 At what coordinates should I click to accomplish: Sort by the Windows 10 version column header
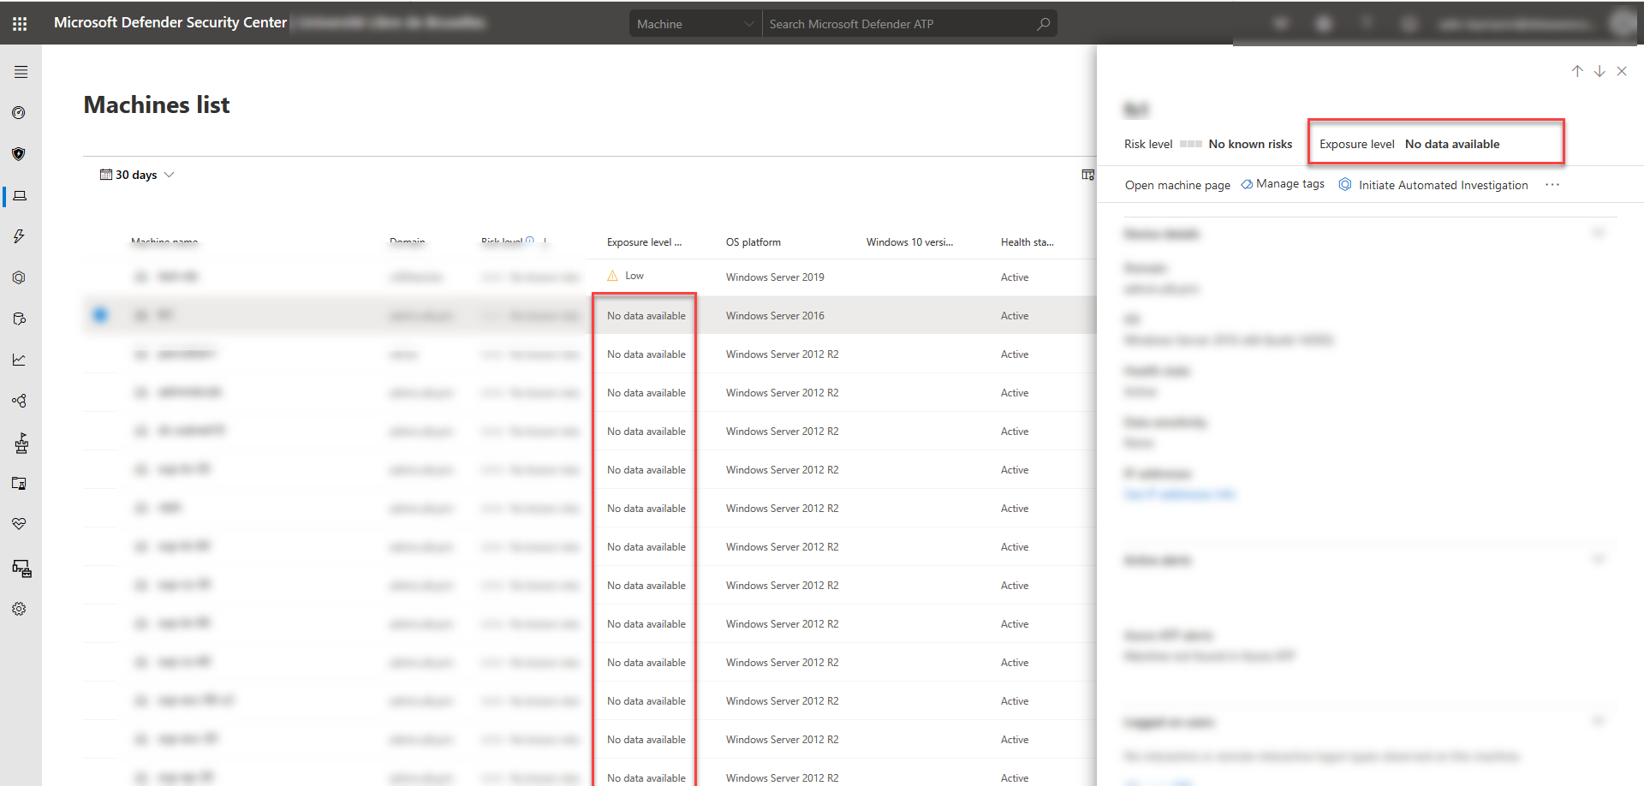[909, 242]
